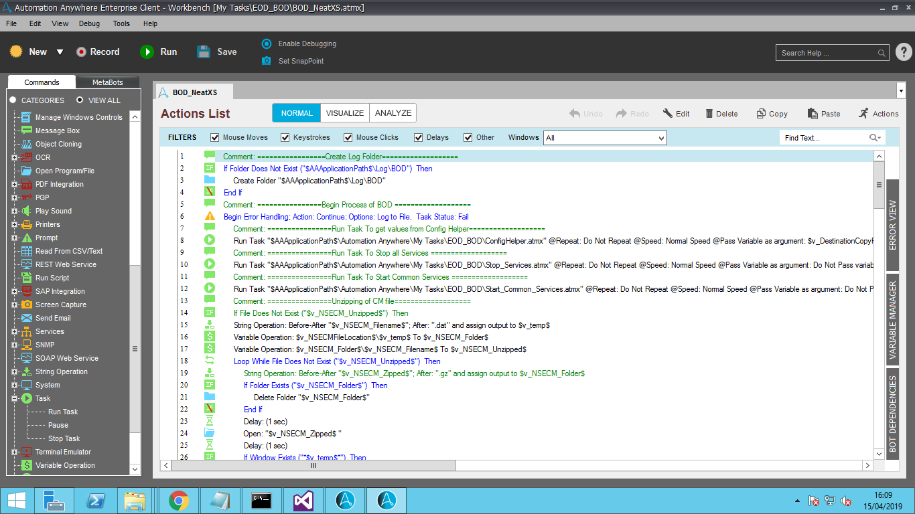Viewport: 915px width, 514px height.
Task: Open the File menu
Action: [x=11, y=23]
